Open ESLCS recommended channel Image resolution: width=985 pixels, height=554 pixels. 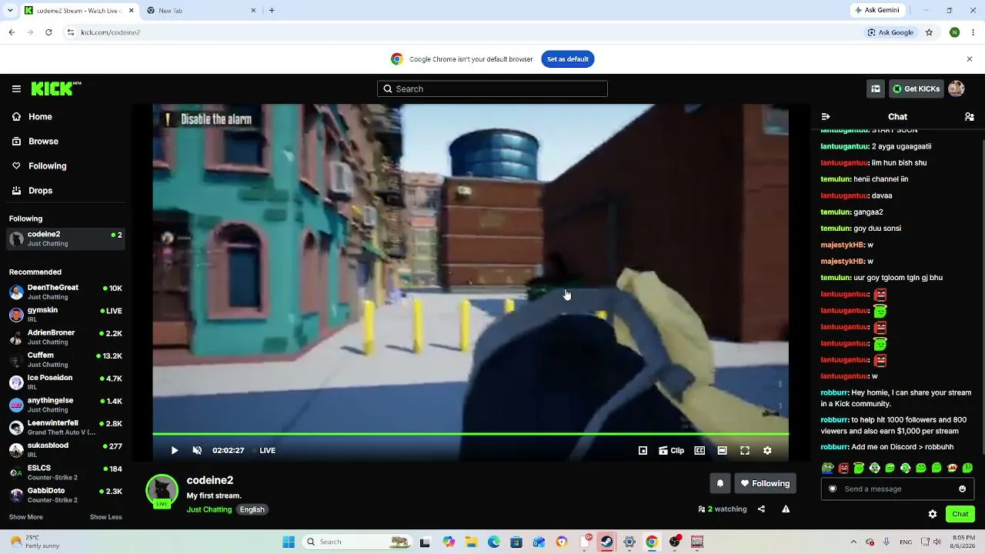65,472
